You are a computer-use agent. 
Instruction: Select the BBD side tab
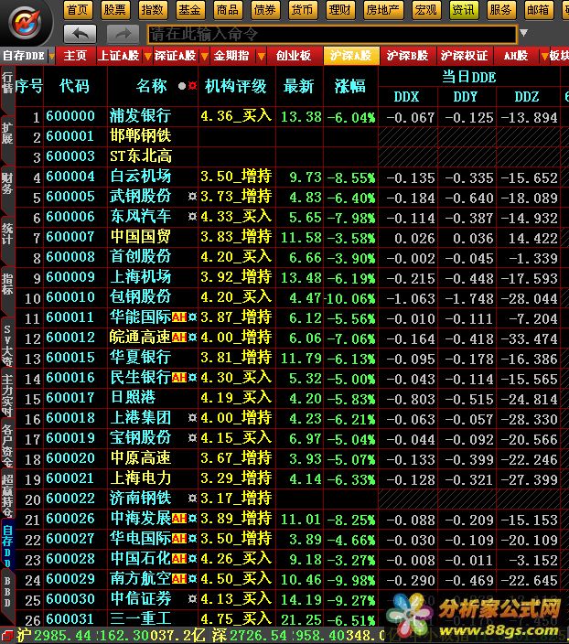tap(7, 592)
